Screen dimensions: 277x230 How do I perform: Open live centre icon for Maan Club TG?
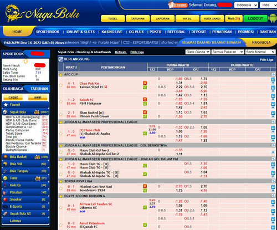pos(145,166)
